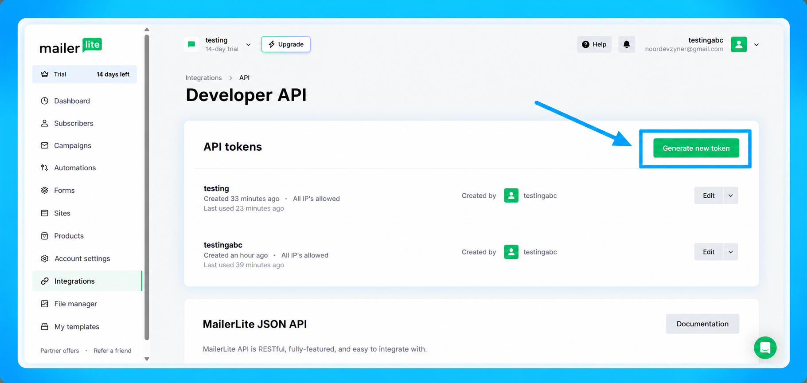Click Integrations breadcrumb link
This screenshot has height=383, width=807.
tap(203, 78)
